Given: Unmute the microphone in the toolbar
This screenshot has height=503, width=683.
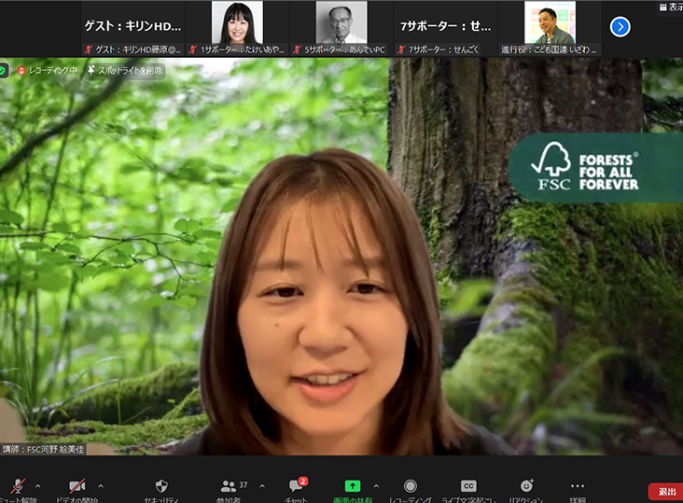Looking at the screenshot, I should (18, 486).
